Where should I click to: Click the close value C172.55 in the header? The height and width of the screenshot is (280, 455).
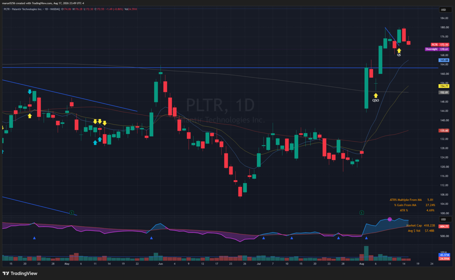pyautogui.click(x=99, y=9)
